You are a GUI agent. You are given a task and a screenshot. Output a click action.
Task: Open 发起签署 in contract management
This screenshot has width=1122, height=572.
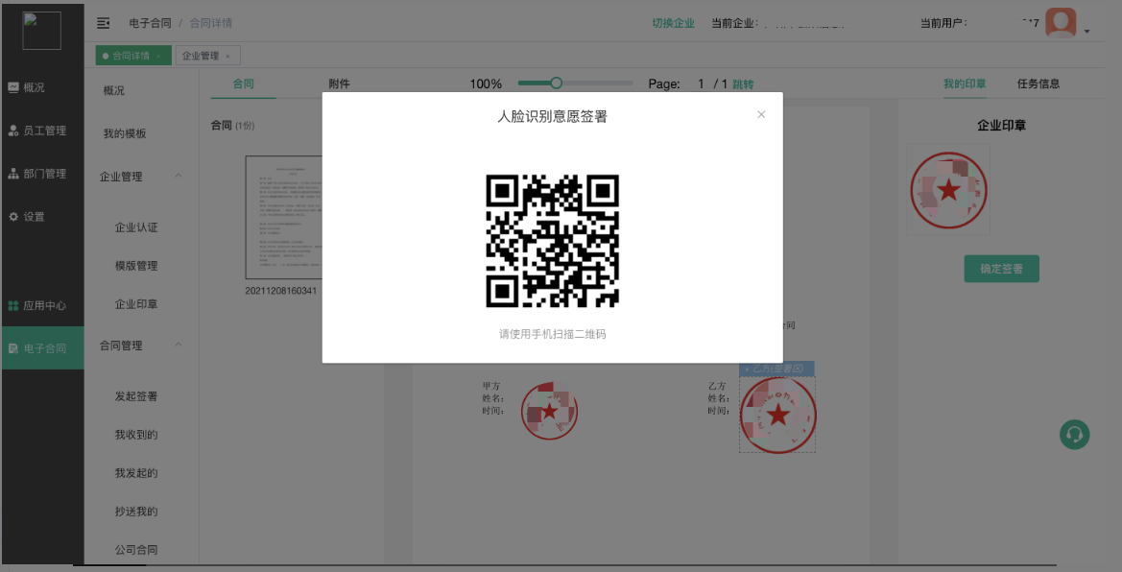coord(136,396)
